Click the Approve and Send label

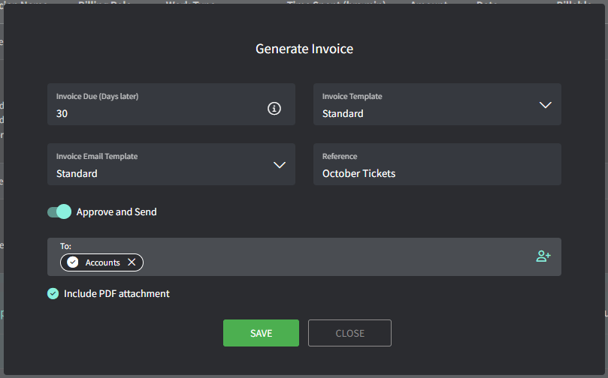point(116,212)
